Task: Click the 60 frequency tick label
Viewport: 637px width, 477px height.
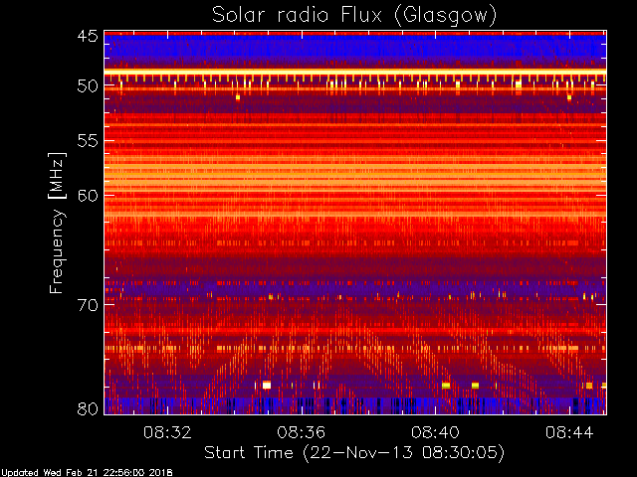Action: [89, 196]
